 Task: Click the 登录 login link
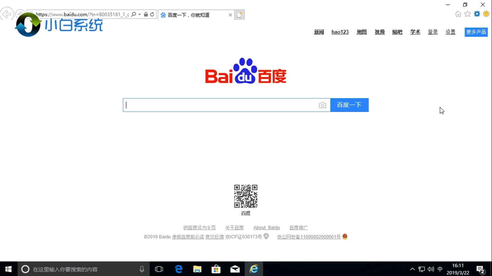click(x=433, y=32)
